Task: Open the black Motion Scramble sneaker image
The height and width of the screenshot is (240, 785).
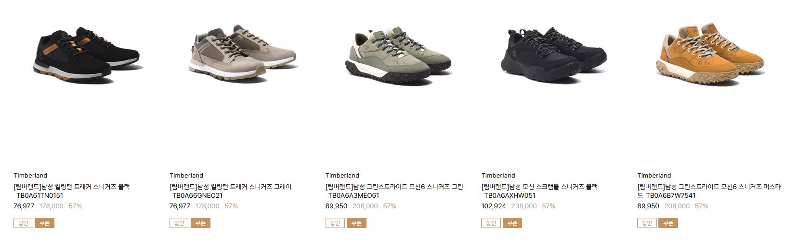Action: (x=554, y=56)
